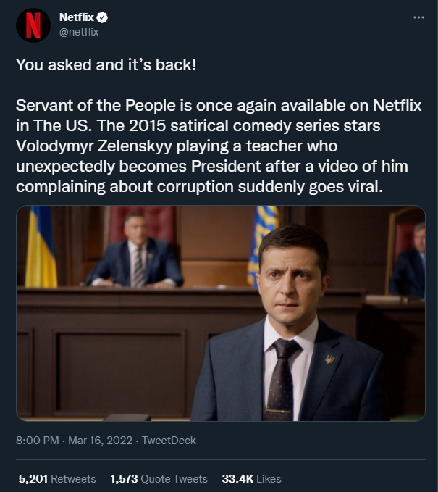Image resolution: width=438 pixels, height=492 pixels.
Task: Click the @netflix handle
Action: (x=78, y=31)
